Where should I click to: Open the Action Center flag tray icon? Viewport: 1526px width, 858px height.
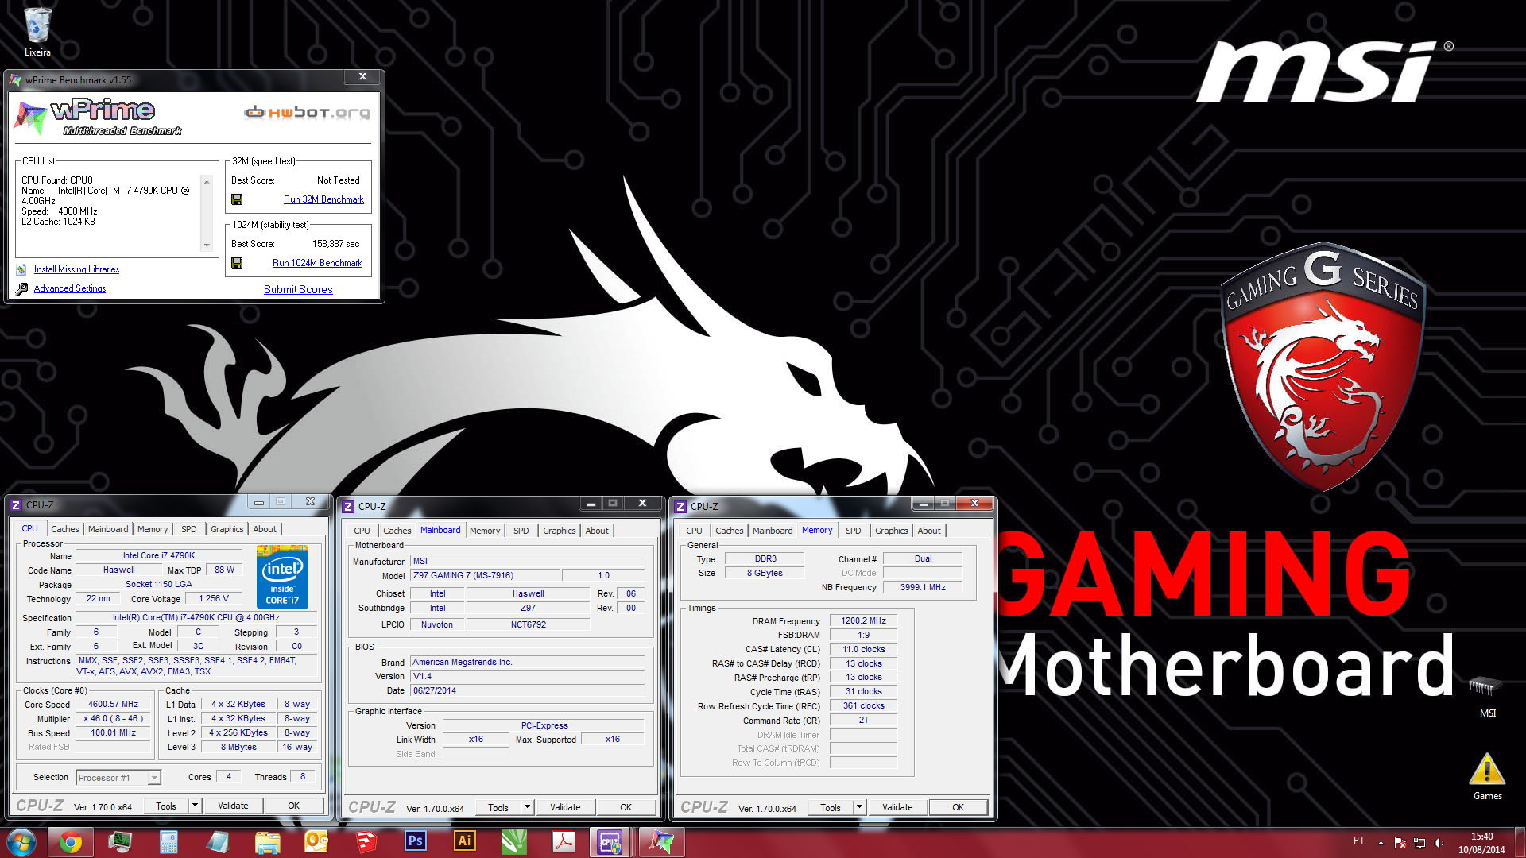(1400, 842)
